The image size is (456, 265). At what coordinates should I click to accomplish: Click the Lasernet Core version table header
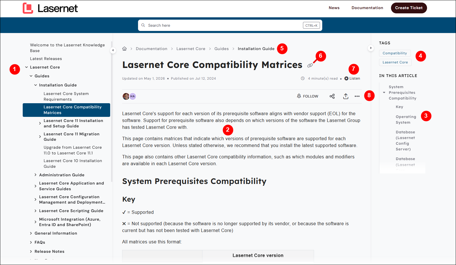click(x=258, y=255)
